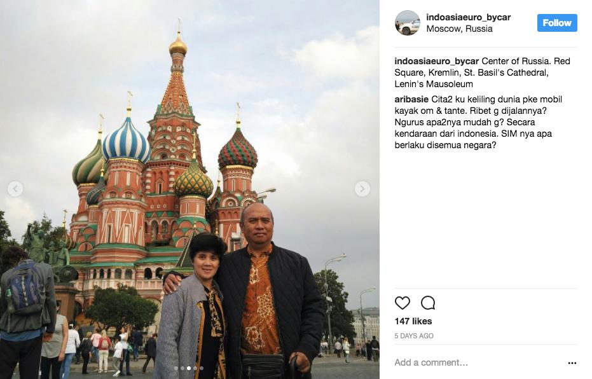This screenshot has height=379, width=592.
Task: Go to next photo with right arrow
Action: click(x=362, y=189)
